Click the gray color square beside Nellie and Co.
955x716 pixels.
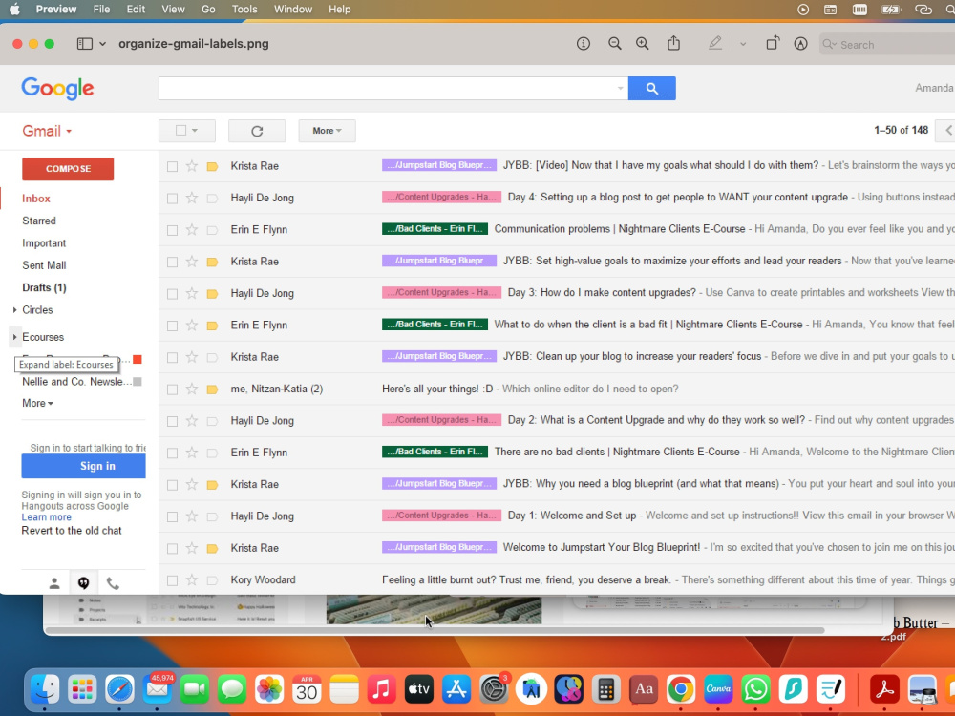(138, 382)
